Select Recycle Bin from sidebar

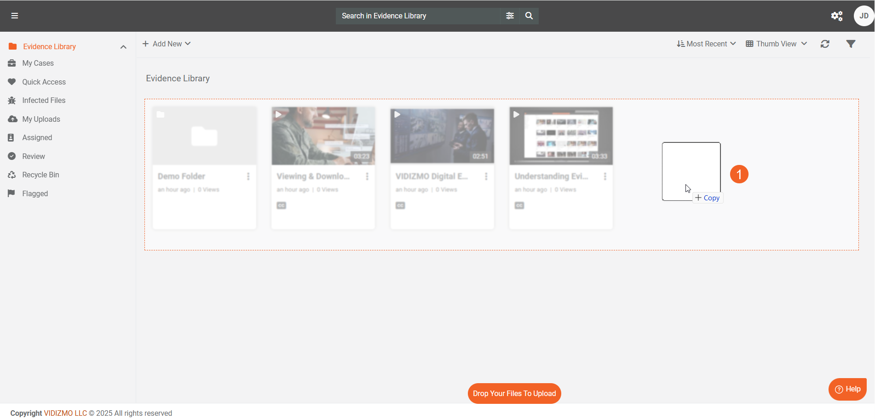tap(40, 175)
